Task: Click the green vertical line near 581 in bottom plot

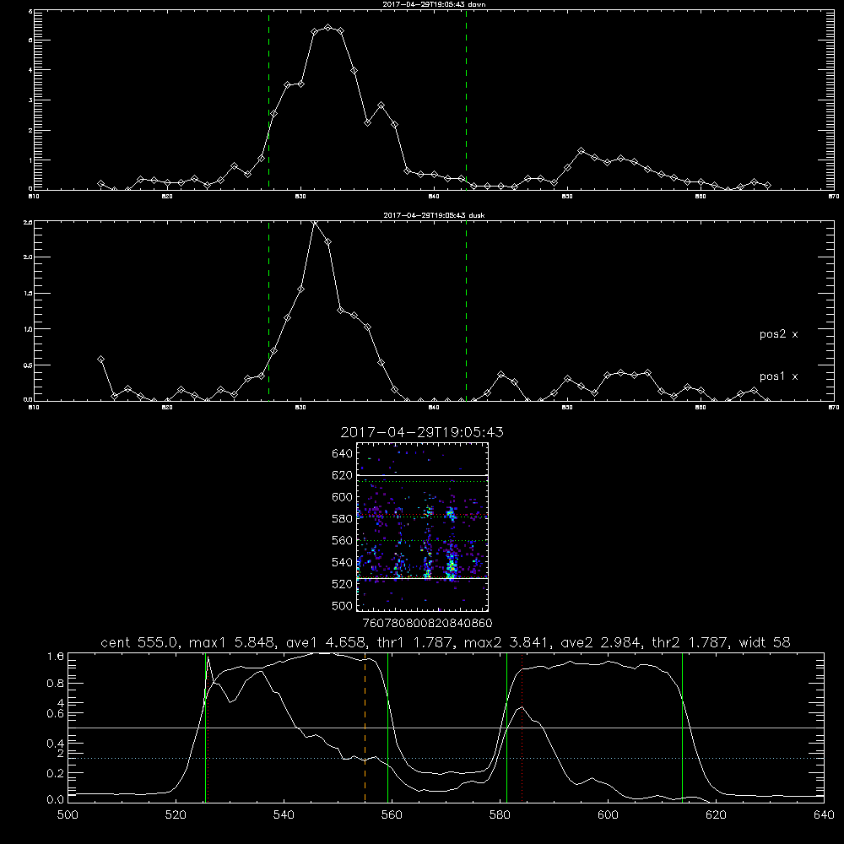Action: tap(506, 728)
